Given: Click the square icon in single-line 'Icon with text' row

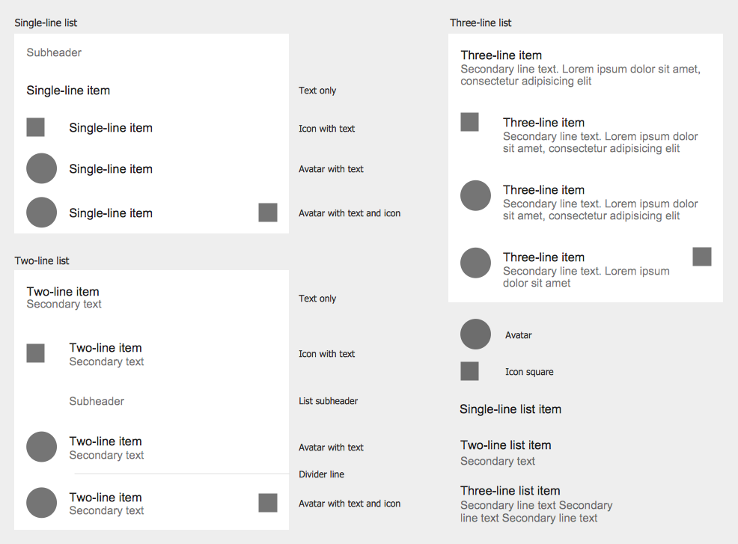Looking at the screenshot, I should coord(35,127).
